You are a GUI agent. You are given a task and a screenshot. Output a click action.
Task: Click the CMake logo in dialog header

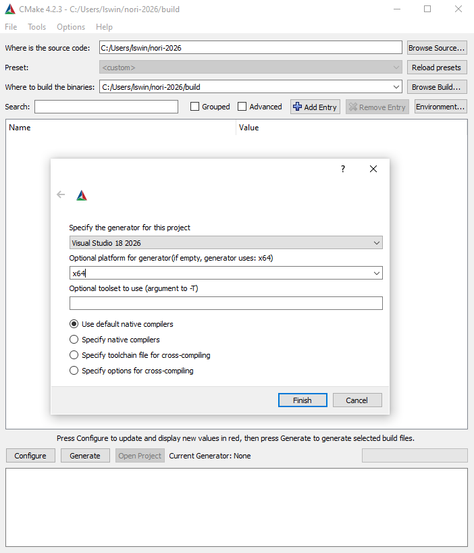click(82, 195)
